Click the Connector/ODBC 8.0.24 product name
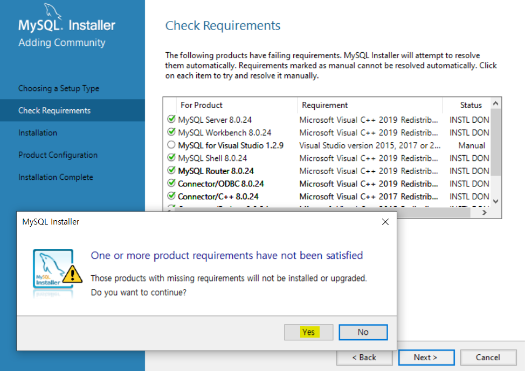Image resolution: width=525 pixels, height=371 pixels. click(220, 184)
